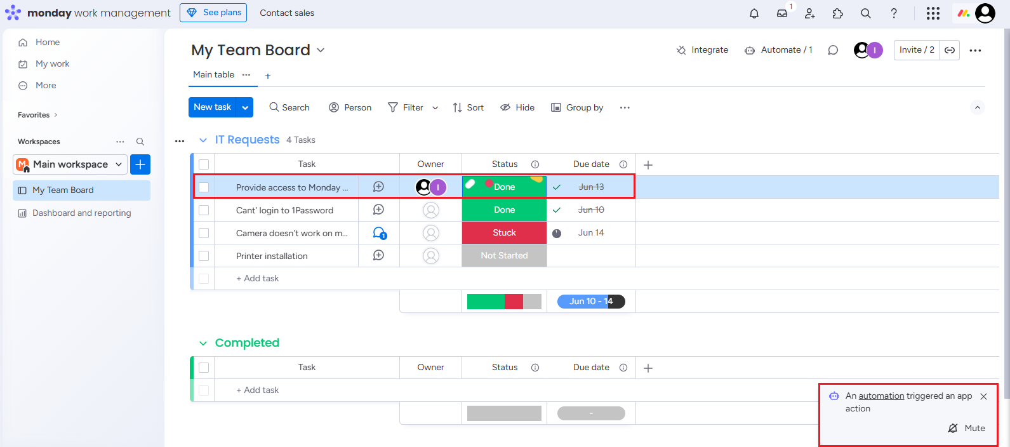Change Stuck status of Camera row

pos(504,233)
